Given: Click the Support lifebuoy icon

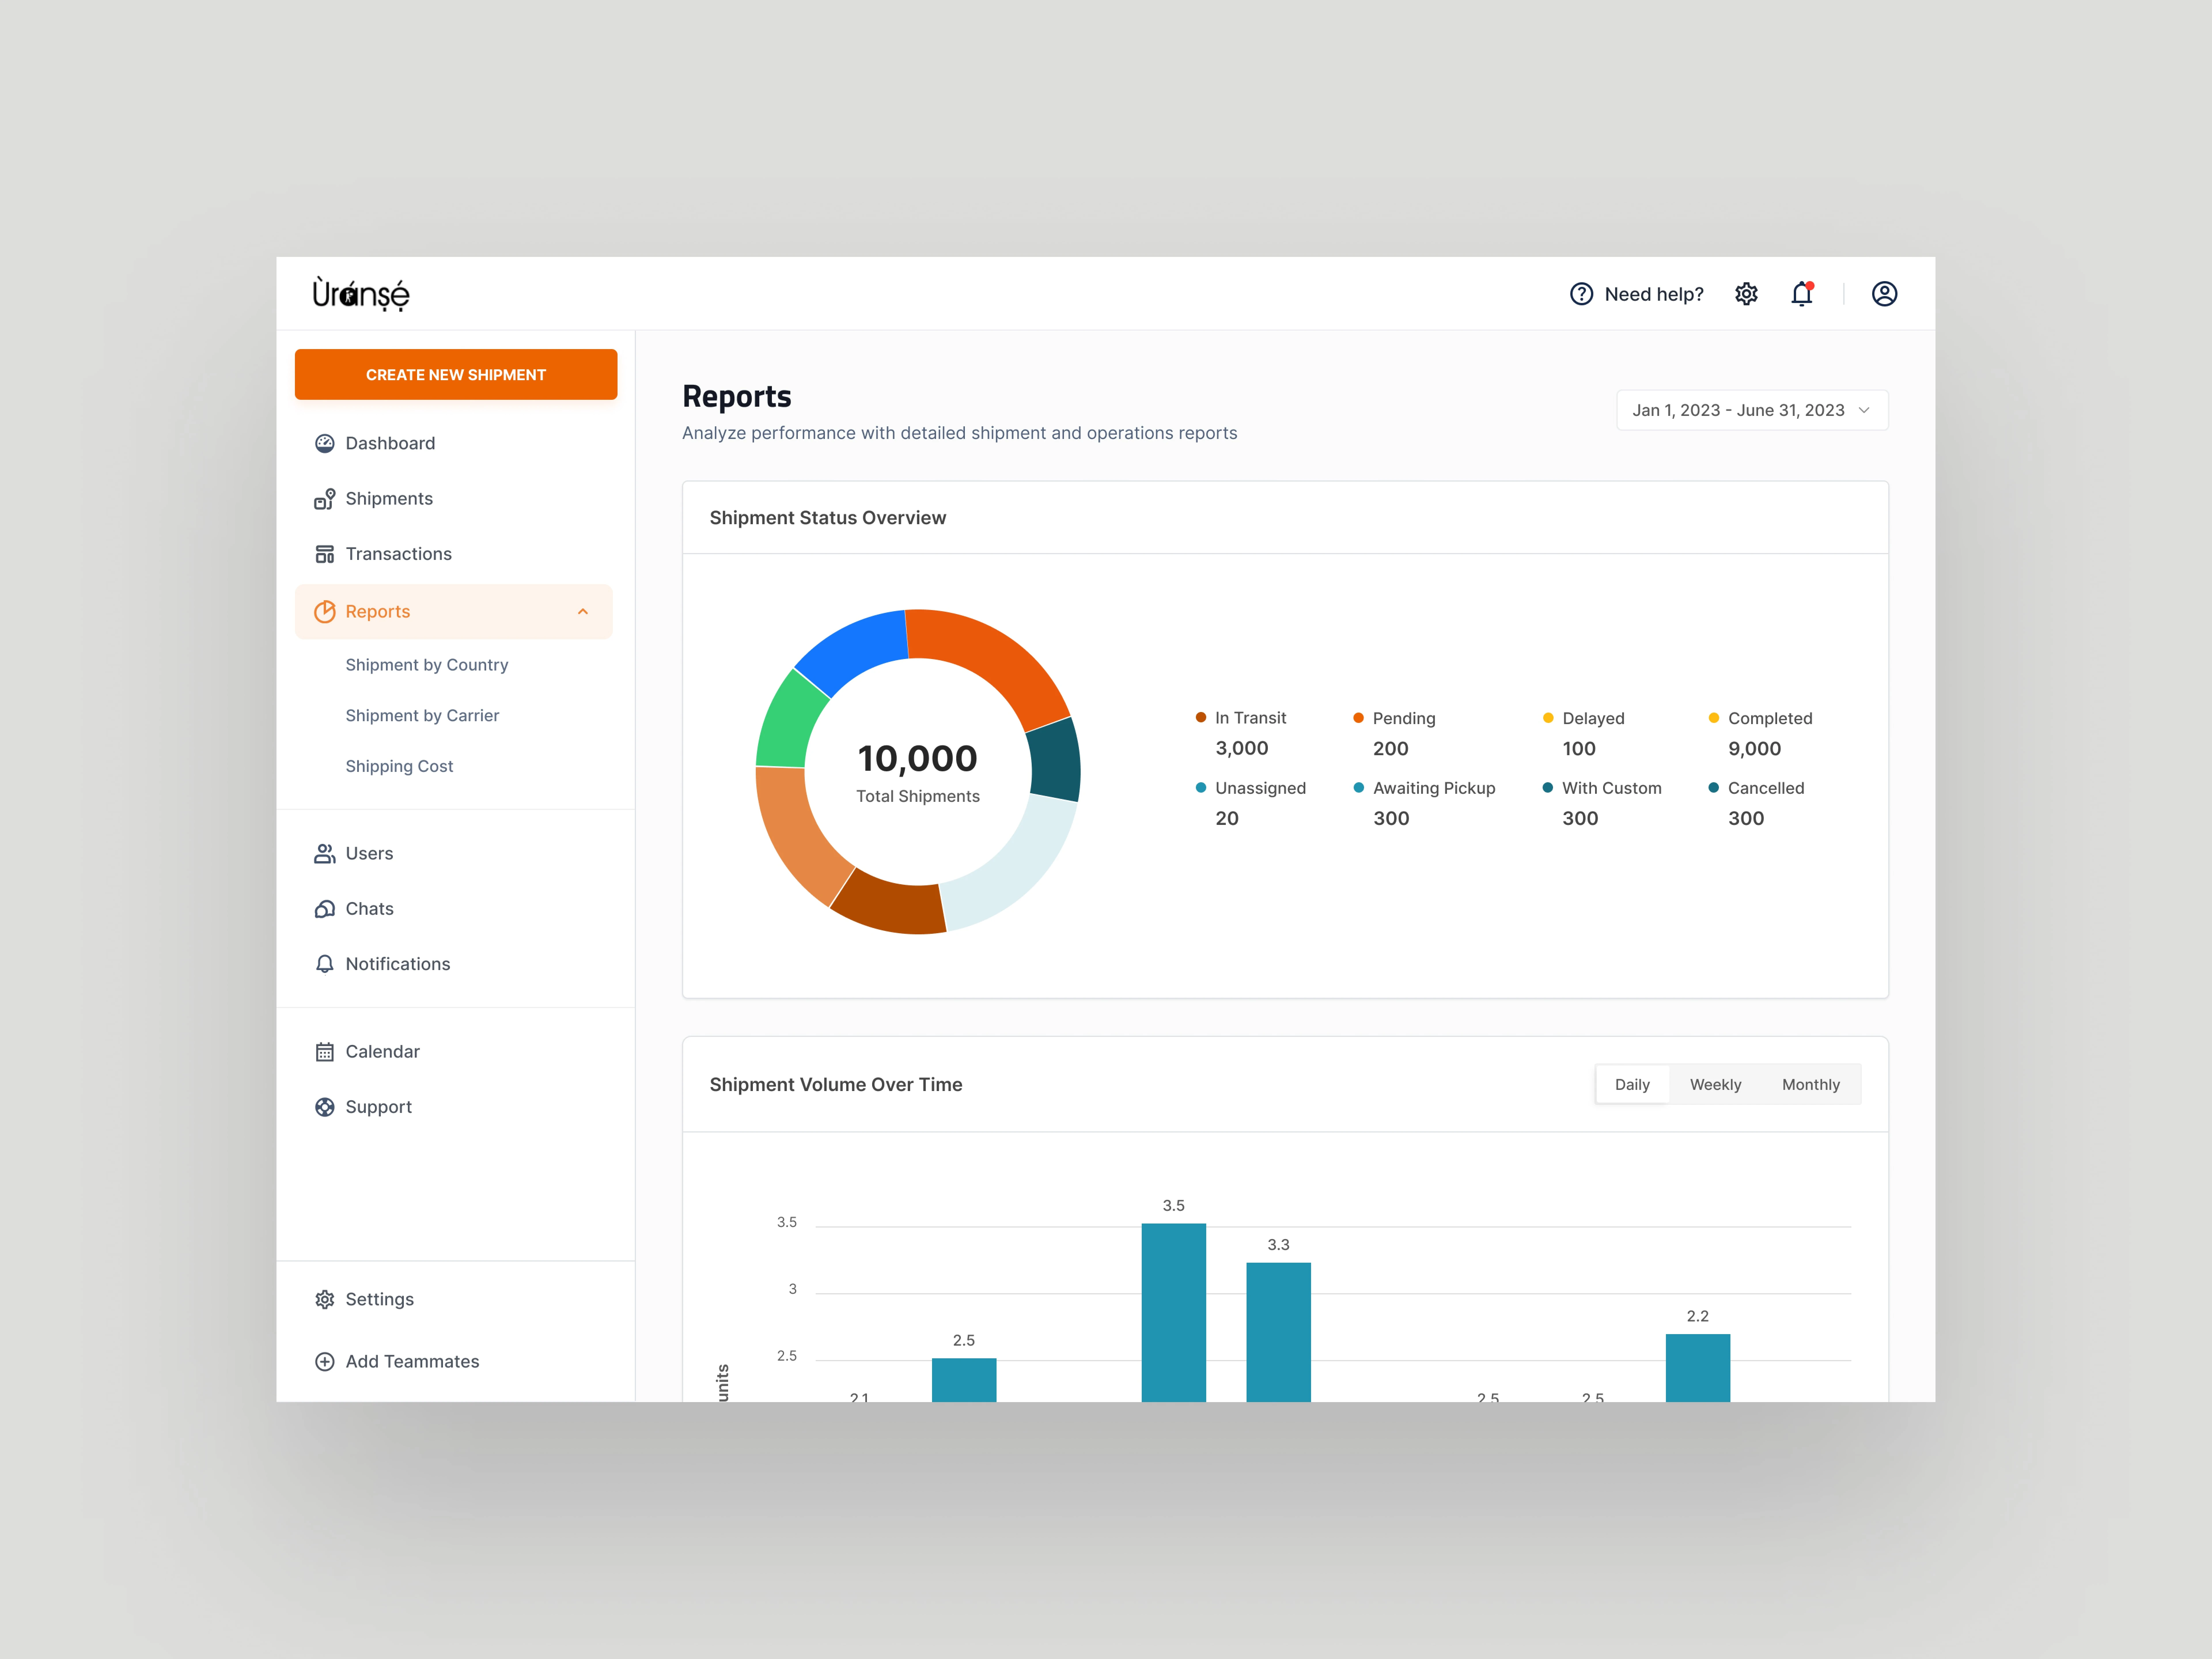Looking at the screenshot, I should click(325, 1107).
